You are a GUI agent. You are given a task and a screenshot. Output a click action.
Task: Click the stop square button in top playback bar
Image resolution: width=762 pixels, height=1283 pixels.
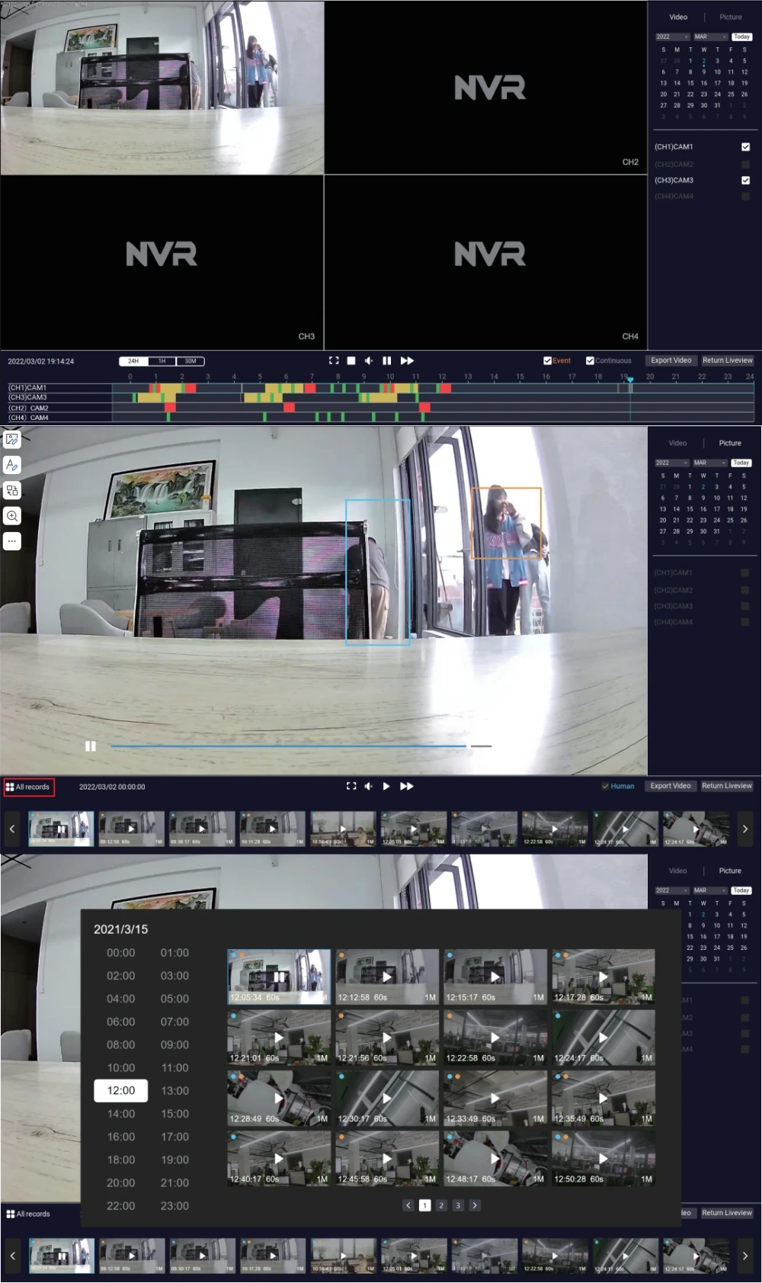[351, 361]
